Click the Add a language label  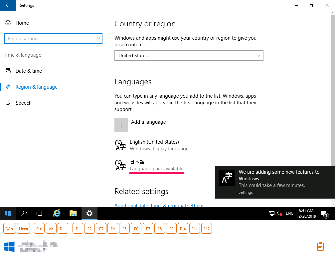click(148, 122)
